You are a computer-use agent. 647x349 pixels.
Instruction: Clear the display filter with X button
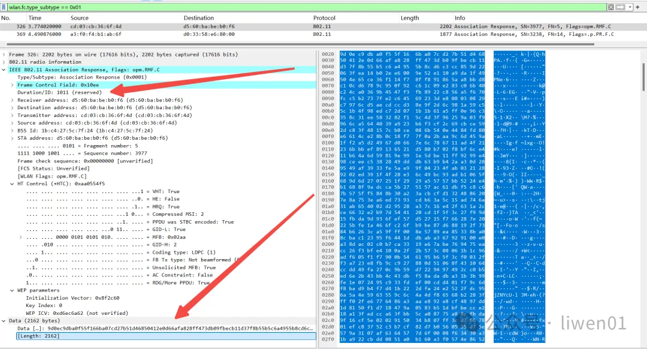(x=611, y=7)
